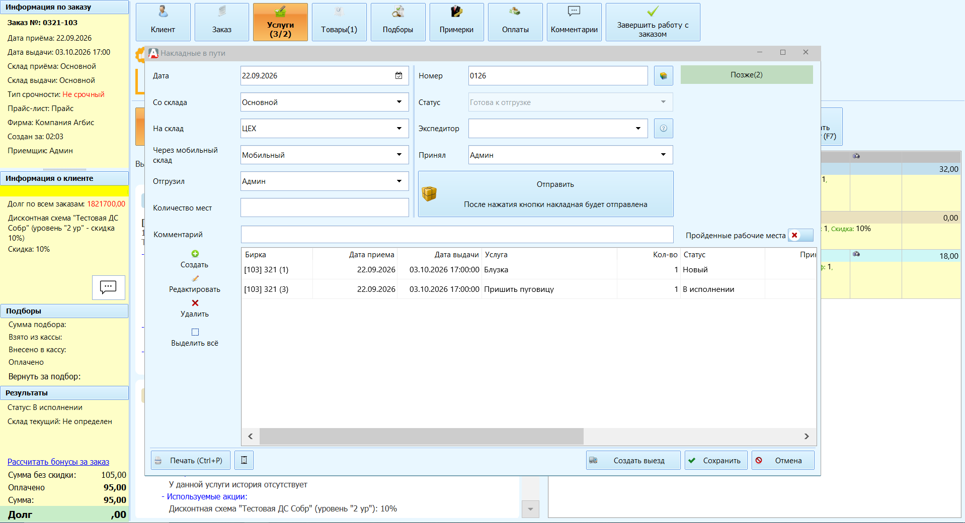The height and width of the screenshot is (523, 965).
Task: Expand the Отгрузил dropdown
Action: [x=399, y=181]
